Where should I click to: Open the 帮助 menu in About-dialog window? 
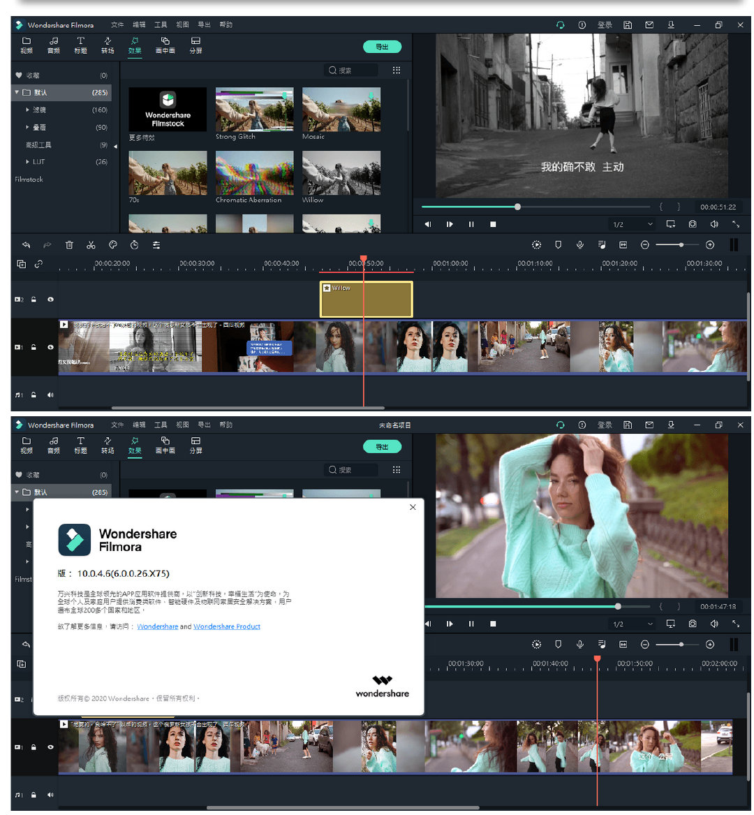(x=226, y=425)
